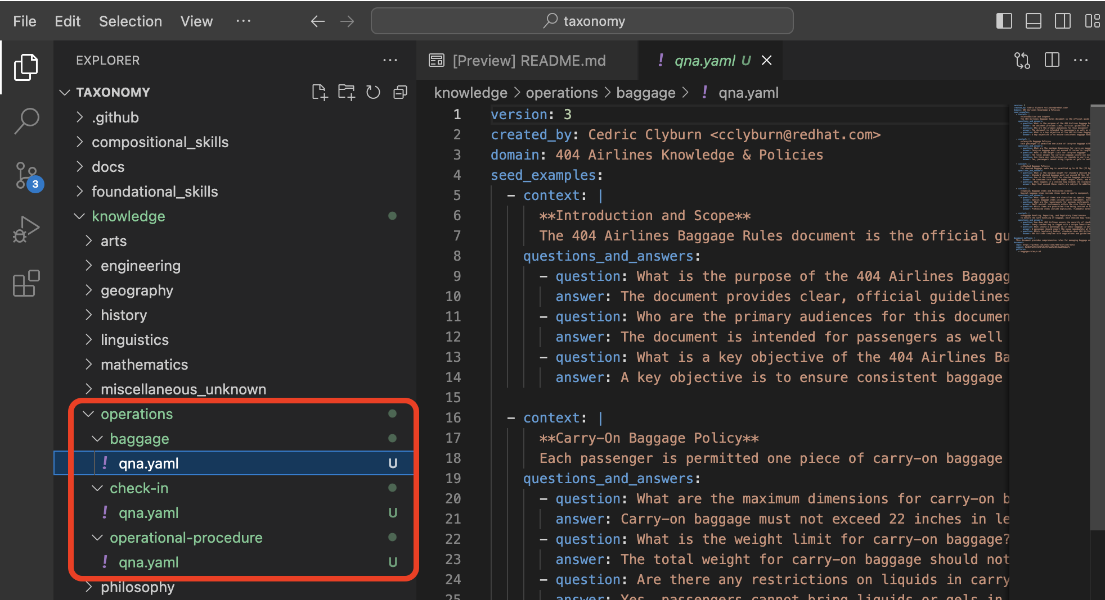Click the EXPLORER panel title

click(107, 60)
